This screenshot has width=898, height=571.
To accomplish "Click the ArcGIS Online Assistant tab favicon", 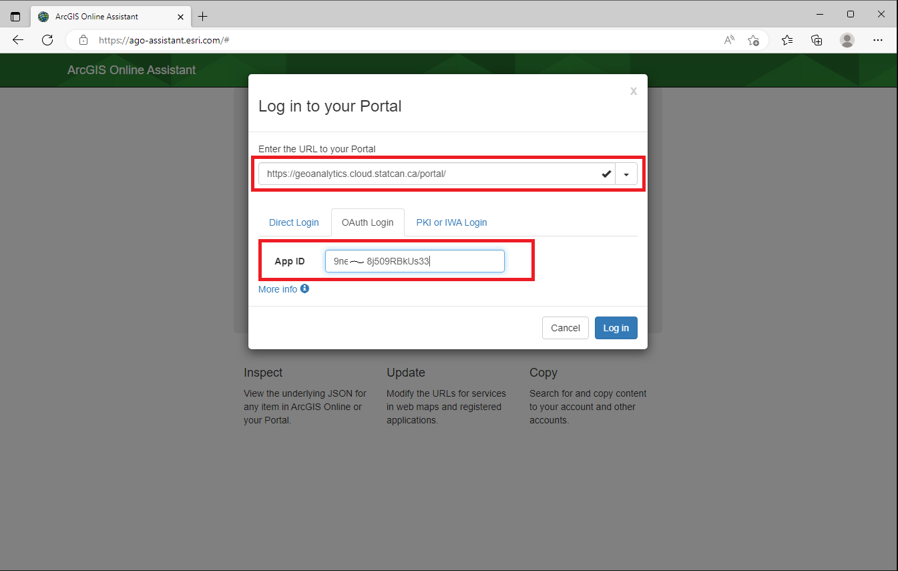I will (44, 17).
